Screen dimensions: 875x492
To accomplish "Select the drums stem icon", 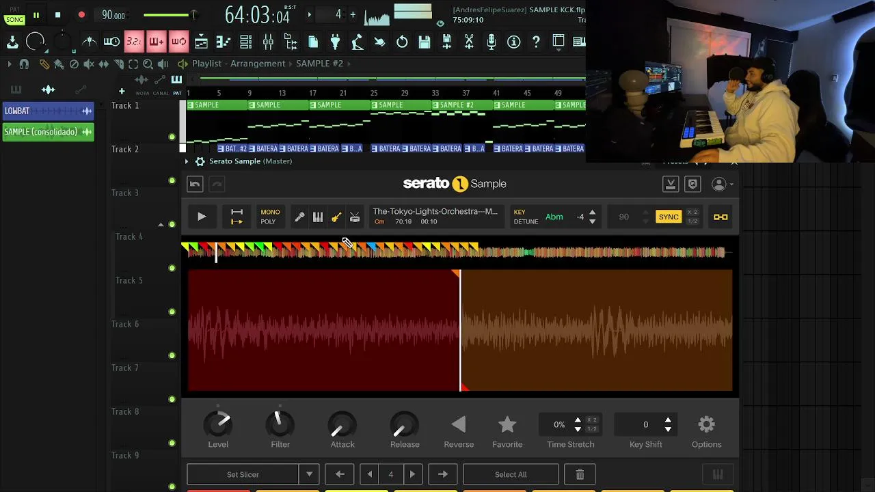I will [x=355, y=217].
